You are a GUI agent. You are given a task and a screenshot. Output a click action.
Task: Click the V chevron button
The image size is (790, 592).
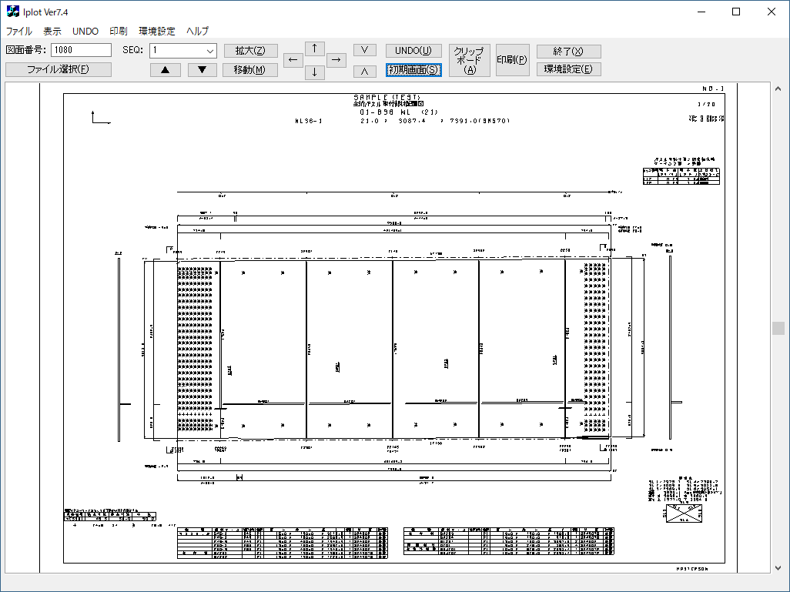(x=364, y=50)
